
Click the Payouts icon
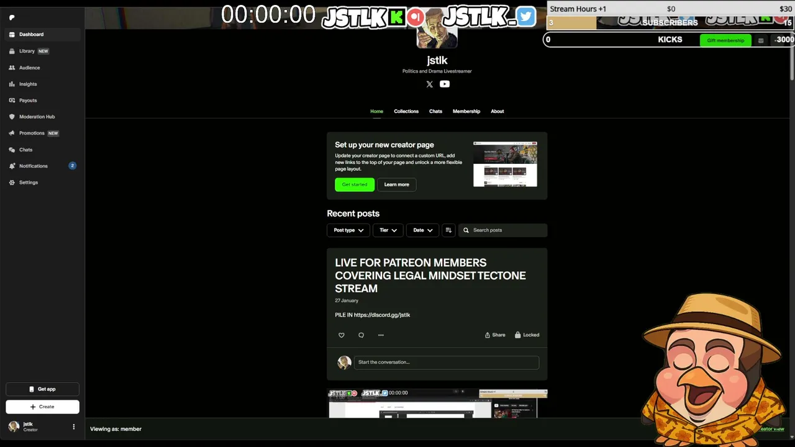[12, 100]
